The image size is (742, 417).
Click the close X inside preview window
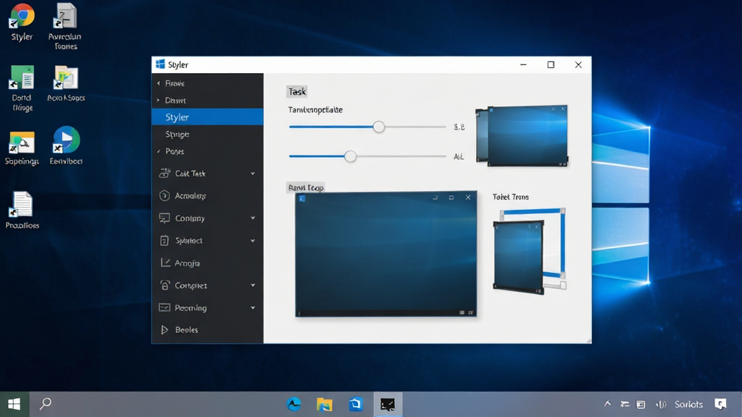tap(468, 198)
